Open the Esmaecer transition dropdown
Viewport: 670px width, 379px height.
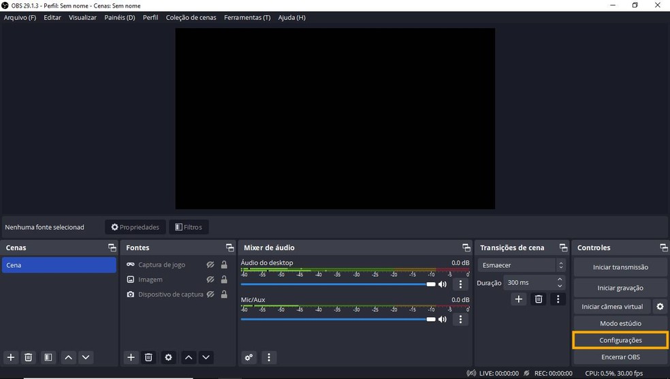coord(522,265)
